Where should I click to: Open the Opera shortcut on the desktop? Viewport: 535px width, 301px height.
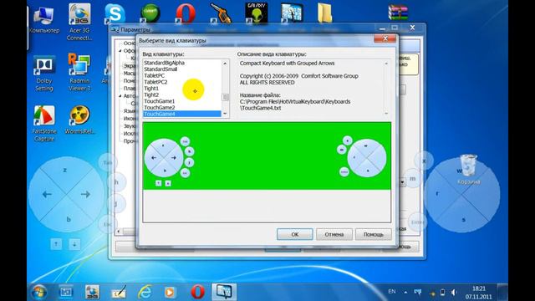pos(186,13)
